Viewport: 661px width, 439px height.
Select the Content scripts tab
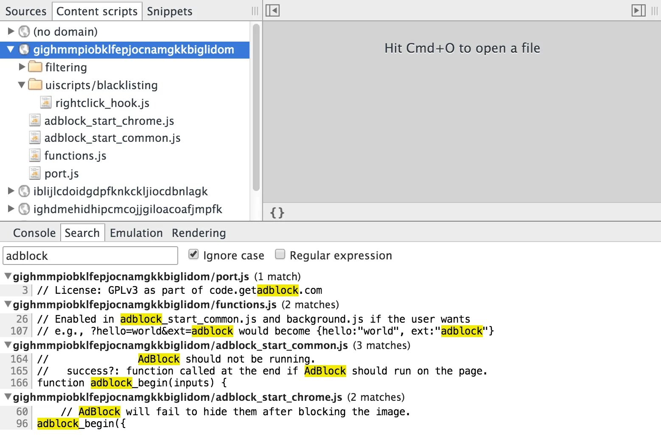[97, 11]
